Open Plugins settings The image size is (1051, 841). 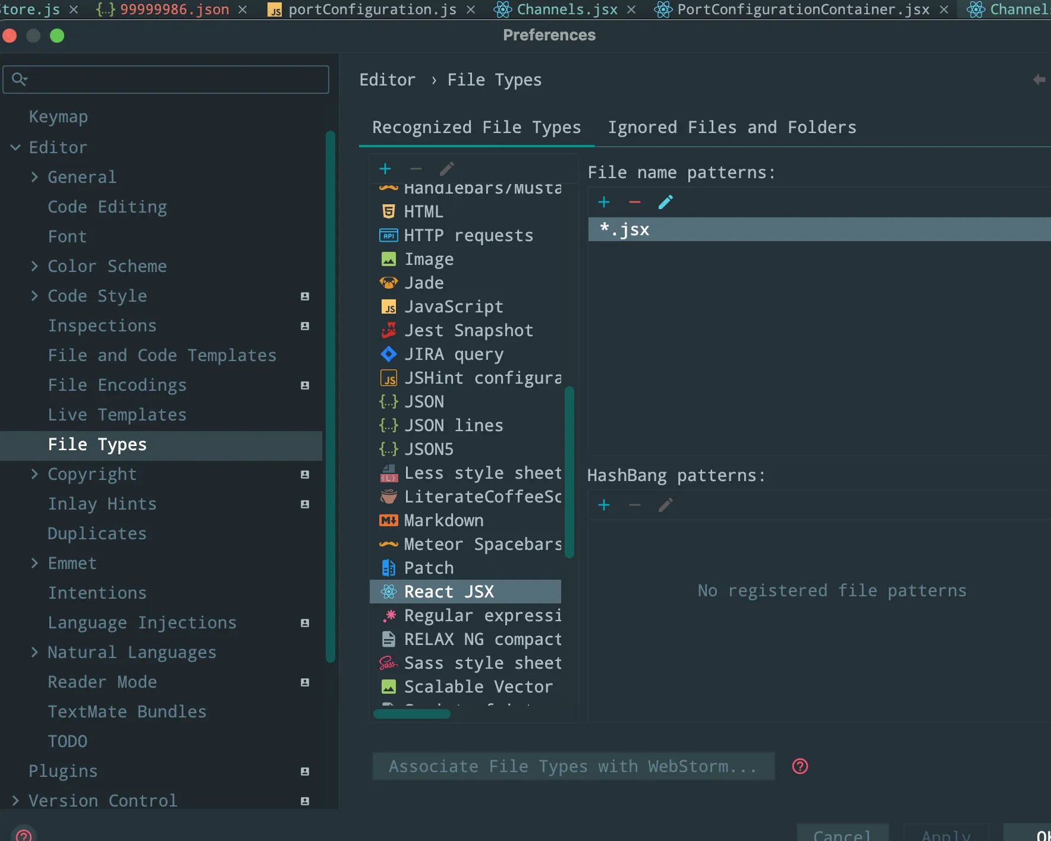[63, 771]
